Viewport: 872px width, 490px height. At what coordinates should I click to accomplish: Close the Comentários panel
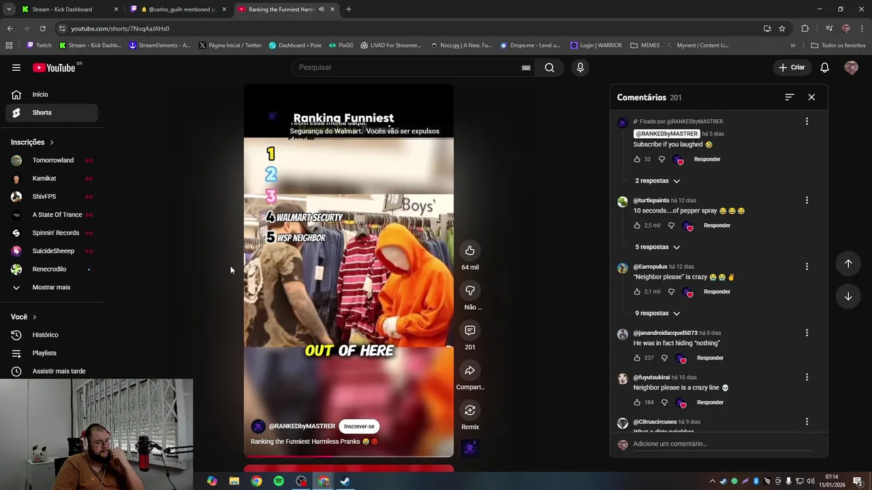(811, 97)
